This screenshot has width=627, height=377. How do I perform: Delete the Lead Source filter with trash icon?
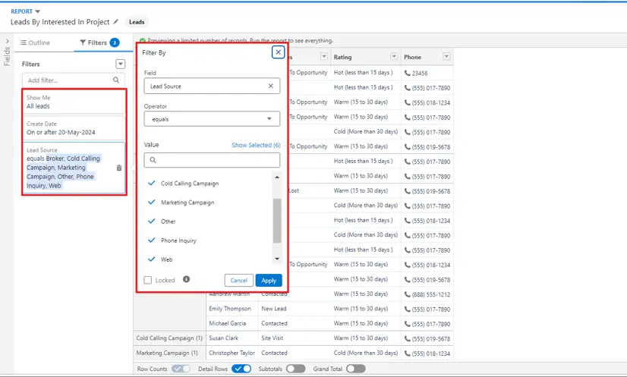[x=118, y=168]
